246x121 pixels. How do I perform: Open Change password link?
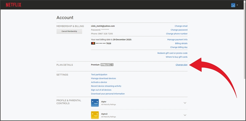coord(179,30)
